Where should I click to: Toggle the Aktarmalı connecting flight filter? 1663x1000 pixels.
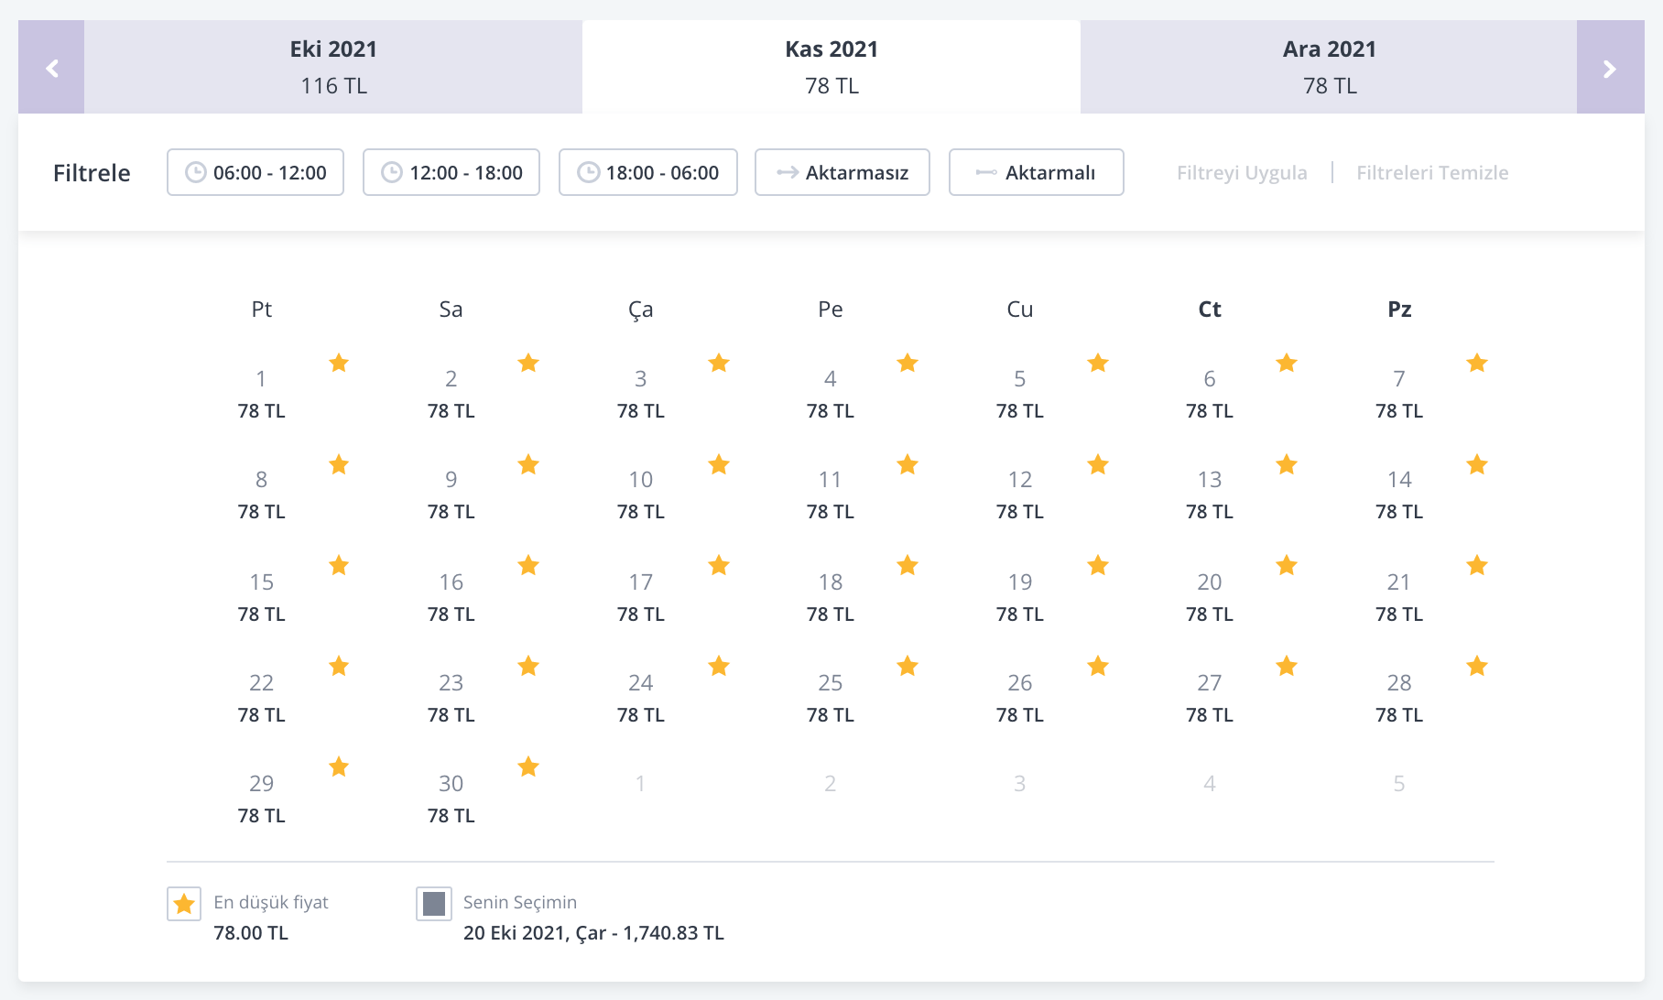coord(1037,172)
